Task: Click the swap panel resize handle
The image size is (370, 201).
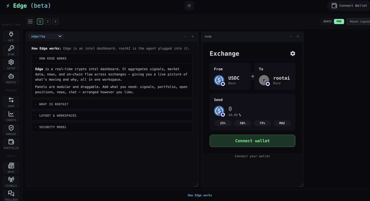Action: click(x=301, y=184)
